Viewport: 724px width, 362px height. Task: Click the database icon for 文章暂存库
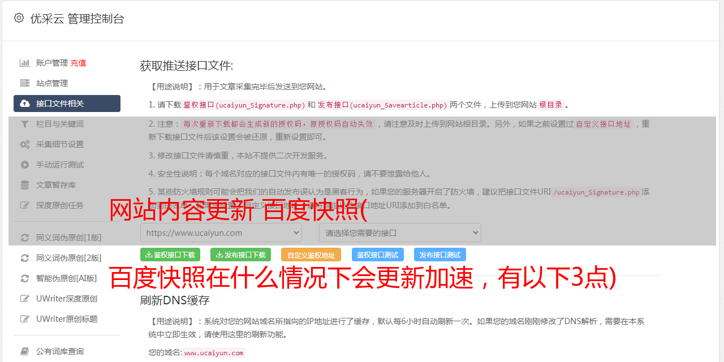[25, 185]
